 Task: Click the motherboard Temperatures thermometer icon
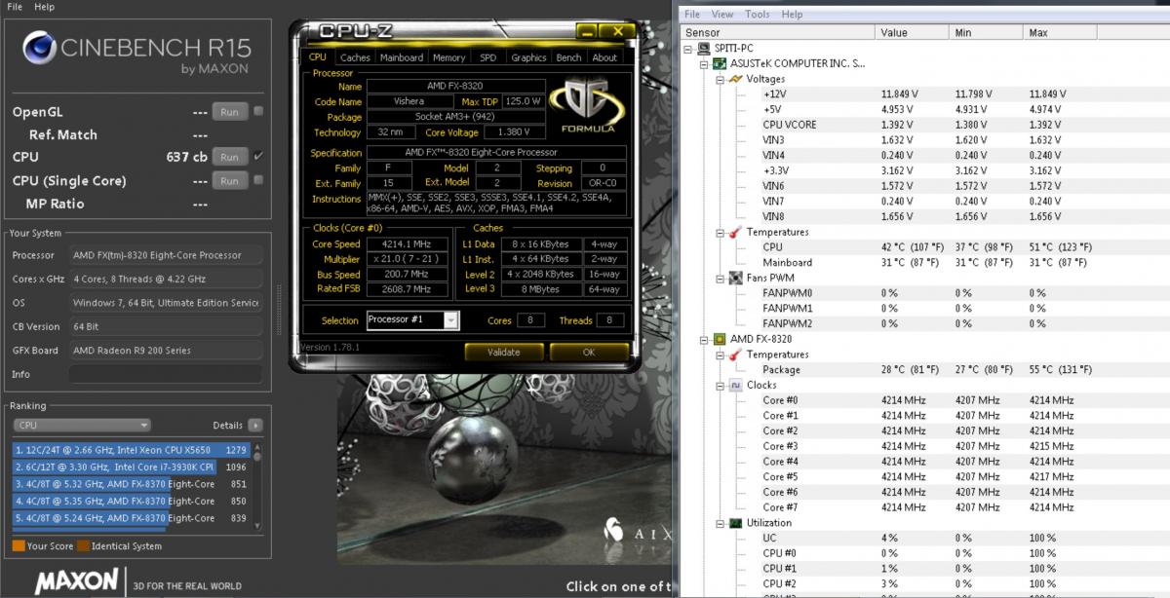[x=734, y=232]
